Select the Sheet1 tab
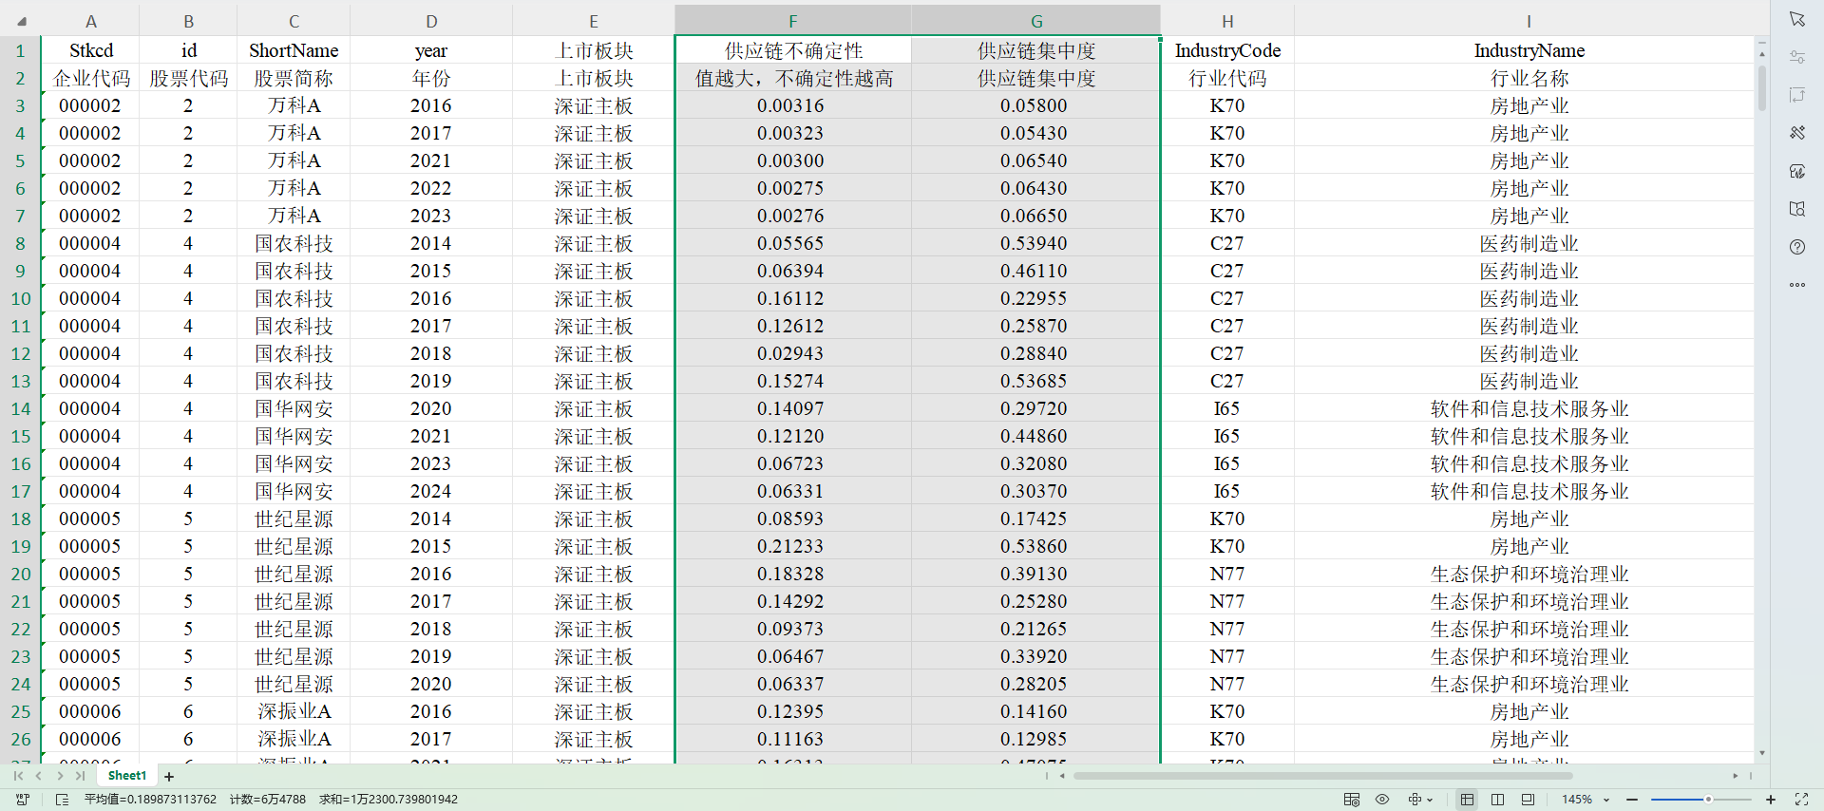The width and height of the screenshot is (1824, 811). [127, 776]
